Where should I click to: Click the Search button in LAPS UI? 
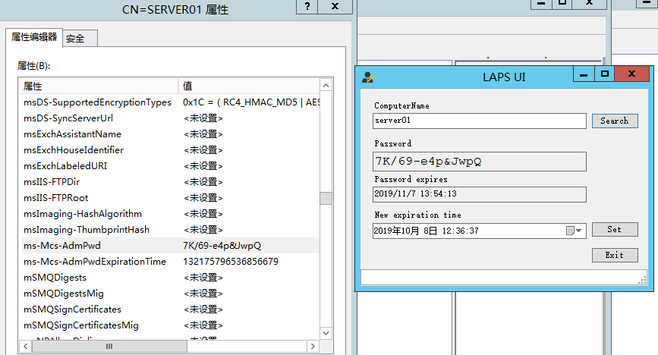tap(615, 121)
